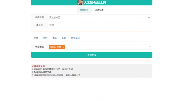Viewport: 180px width, 101px height.
Task: Go to the 功能 tab
Action: pyautogui.click(x=64, y=38)
